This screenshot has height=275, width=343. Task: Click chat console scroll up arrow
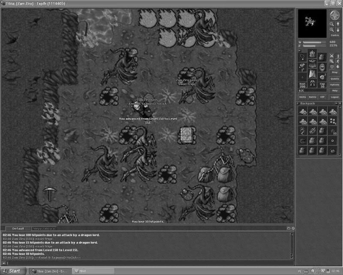tap(292, 234)
